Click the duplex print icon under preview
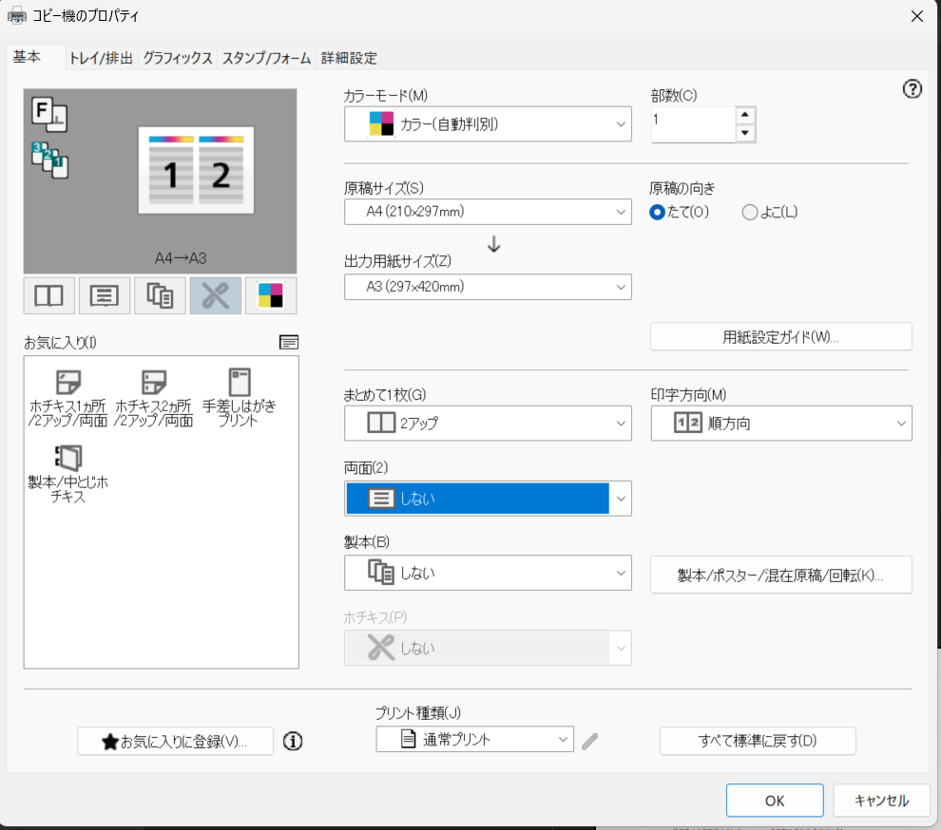Viewport: 941px width, 830px height. point(104,295)
